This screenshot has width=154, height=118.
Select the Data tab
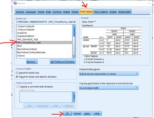pyautogui.click(x=48, y=12)
